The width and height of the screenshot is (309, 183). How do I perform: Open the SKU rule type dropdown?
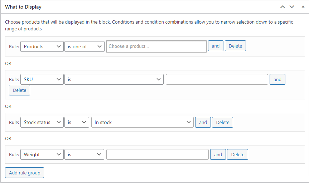[42, 79]
